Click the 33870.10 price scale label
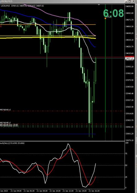This screenshot has width=137, height=193. (x=129, y=140)
